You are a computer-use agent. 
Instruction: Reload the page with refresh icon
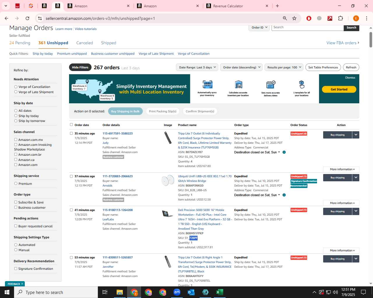click(x=27, y=18)
